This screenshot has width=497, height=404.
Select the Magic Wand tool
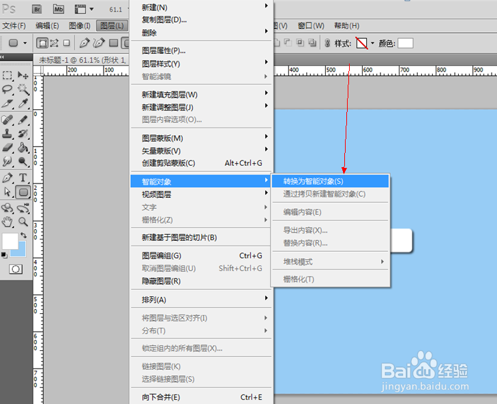coord(22,89)
